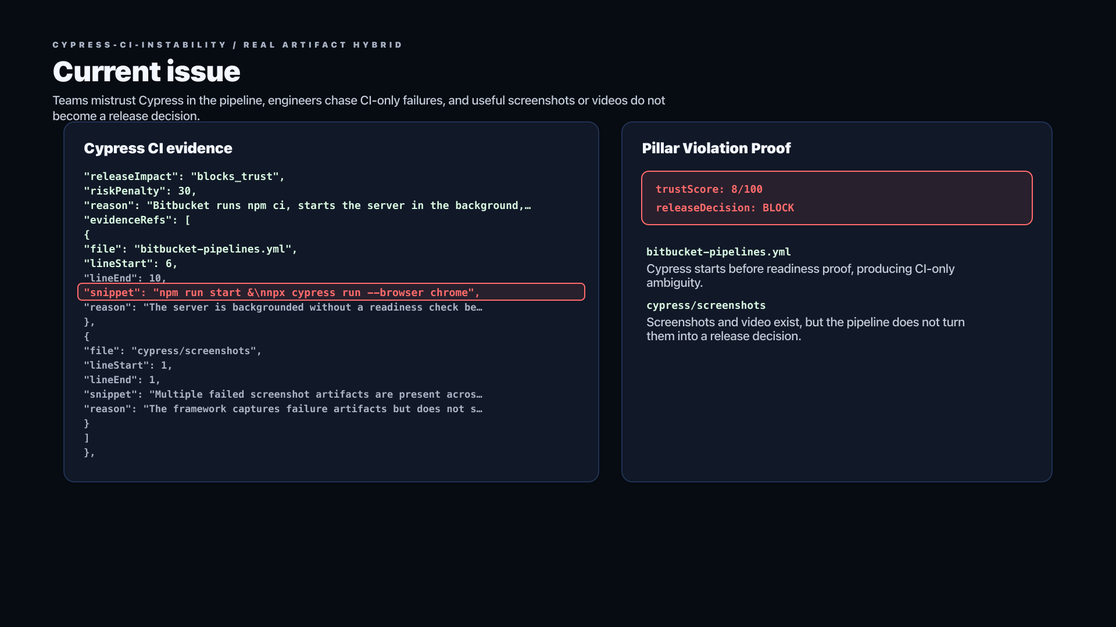Image resolution: width=1116 pixels, height=627 pixels.
Task: Click the releaseDecision: BLOCK value
Action: tap(725, 208)
